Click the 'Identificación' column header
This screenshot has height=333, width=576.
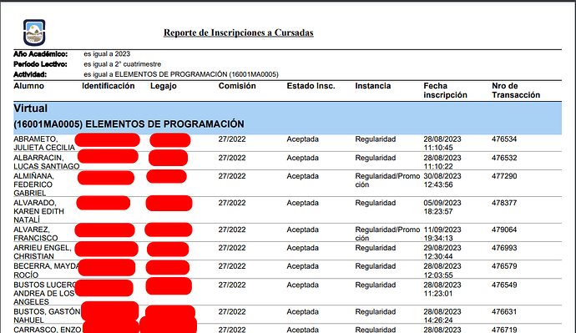[109, 86]
